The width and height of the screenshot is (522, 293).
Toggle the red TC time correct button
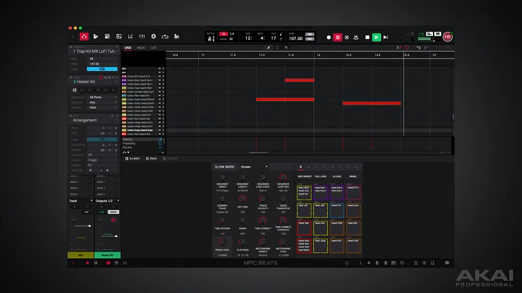click(223, 34)
